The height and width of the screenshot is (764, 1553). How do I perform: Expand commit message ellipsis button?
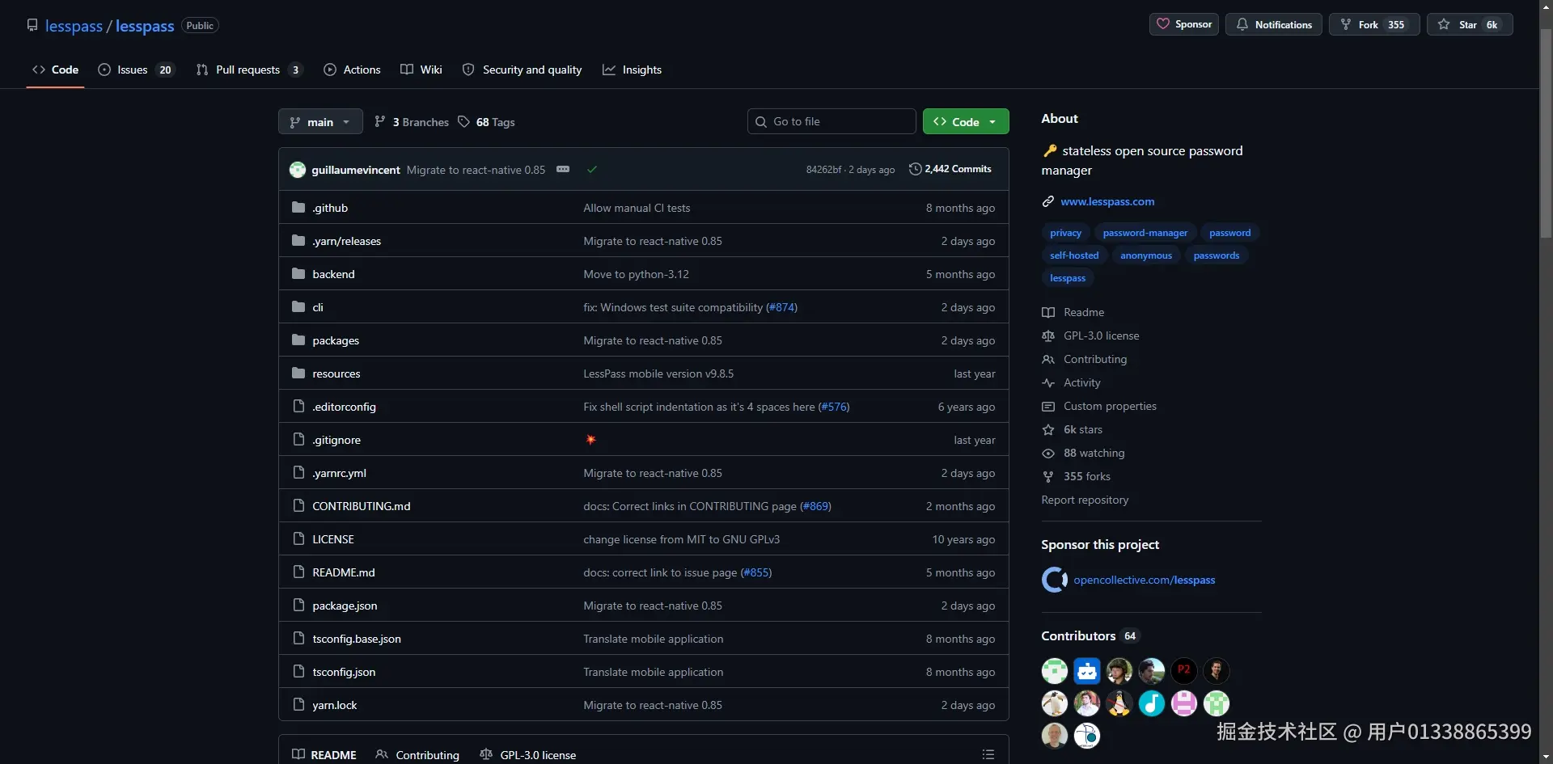tap(563, 169)
